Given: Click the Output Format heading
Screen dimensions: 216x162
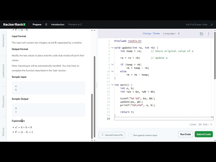Looking at the screenshot, I should coord(20,49).
